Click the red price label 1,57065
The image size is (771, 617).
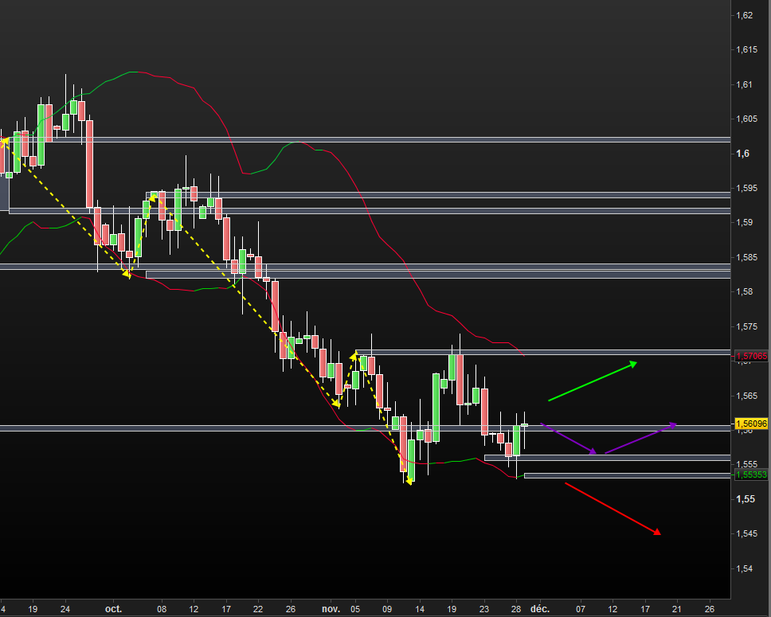[x=751, y=356]
